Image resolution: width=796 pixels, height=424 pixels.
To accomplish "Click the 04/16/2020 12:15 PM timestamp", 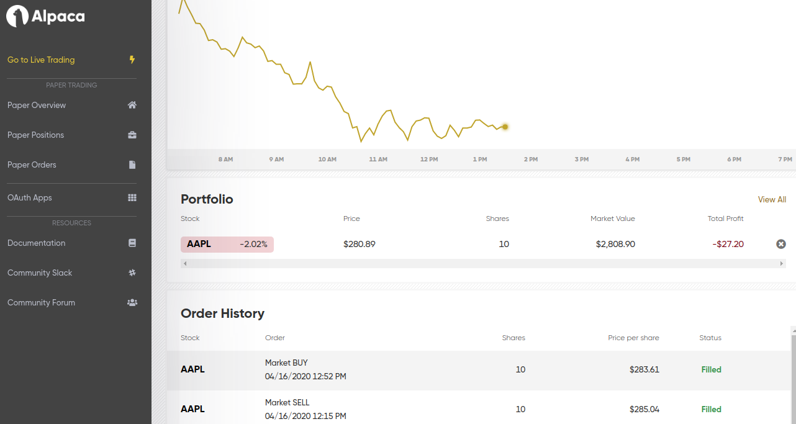I will (x=305, y=416).
